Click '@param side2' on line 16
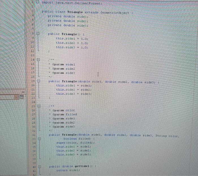 click(64, 69)
